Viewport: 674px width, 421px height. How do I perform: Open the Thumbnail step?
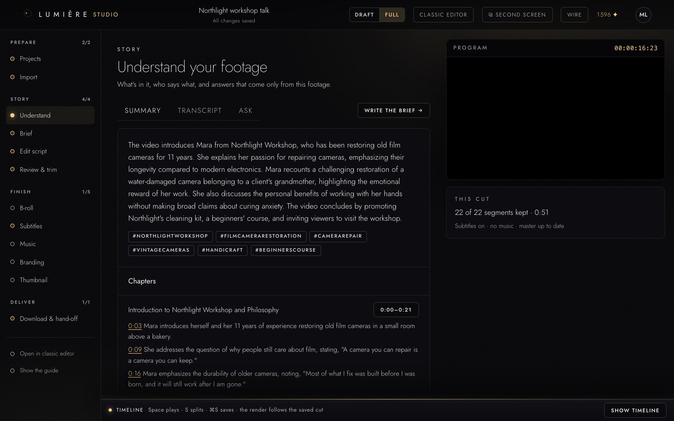[50, 280]
